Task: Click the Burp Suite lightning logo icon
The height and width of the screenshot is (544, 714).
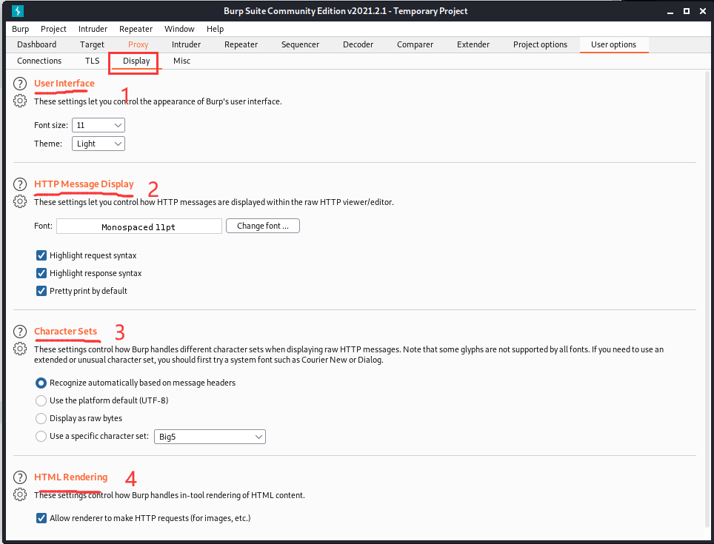Action: point(18,11)
